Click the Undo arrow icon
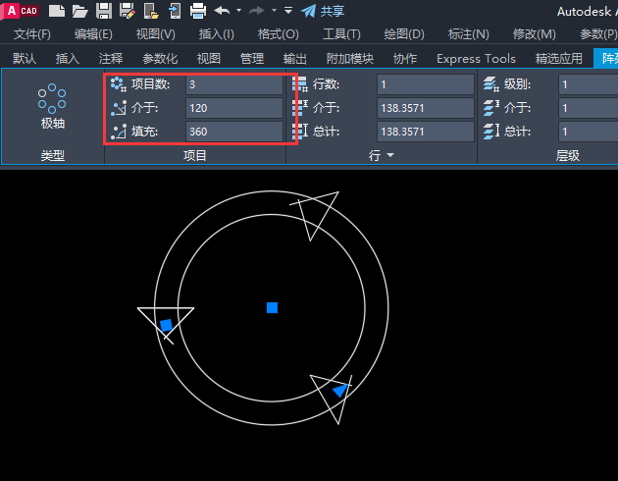 point(222,11)
